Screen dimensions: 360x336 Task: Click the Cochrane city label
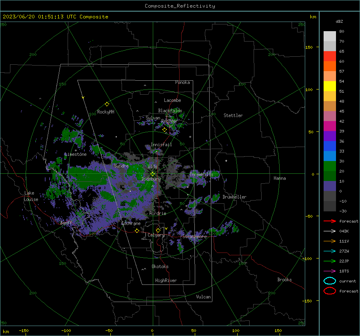point(131,223)
